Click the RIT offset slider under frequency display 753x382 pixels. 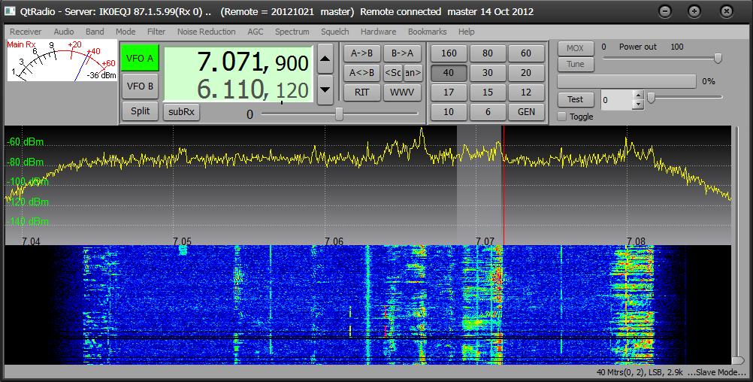pyautogui.click(x=340, y=114)
